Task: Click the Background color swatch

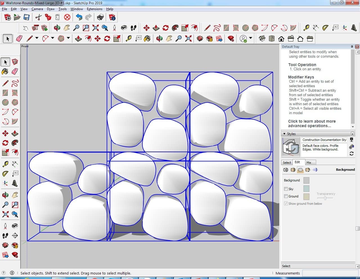Action: (x=306, y=180)
